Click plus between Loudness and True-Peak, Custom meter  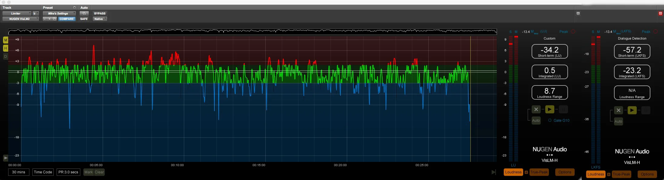526,172
